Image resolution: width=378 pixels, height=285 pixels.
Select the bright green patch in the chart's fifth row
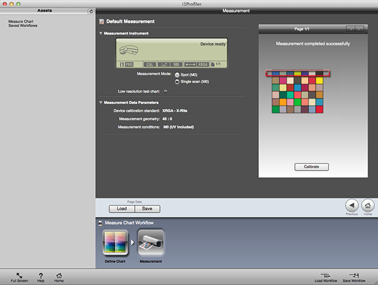coord(297,102)
